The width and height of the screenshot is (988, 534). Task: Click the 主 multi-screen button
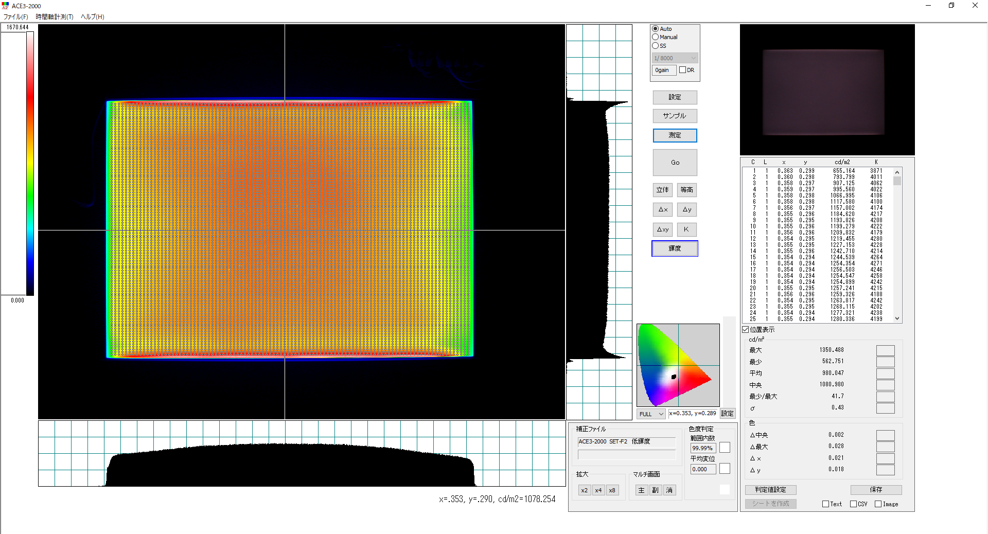click(641, 490)
